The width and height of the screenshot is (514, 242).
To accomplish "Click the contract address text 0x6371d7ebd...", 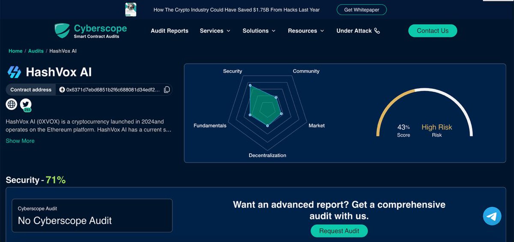I will (x=113, y=90).
